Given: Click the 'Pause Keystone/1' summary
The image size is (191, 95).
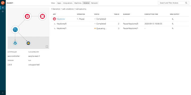Looking at the screenshot, I should (x=131, y=28).
